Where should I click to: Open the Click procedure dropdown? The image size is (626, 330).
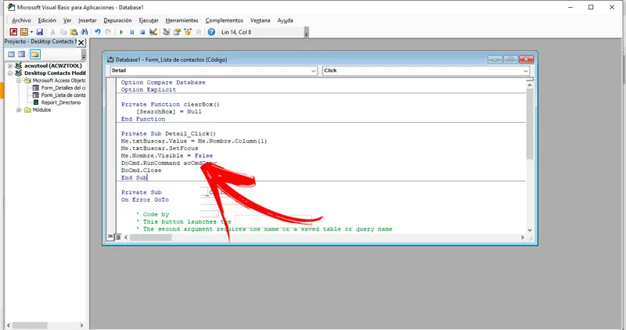tap(525, 70)
